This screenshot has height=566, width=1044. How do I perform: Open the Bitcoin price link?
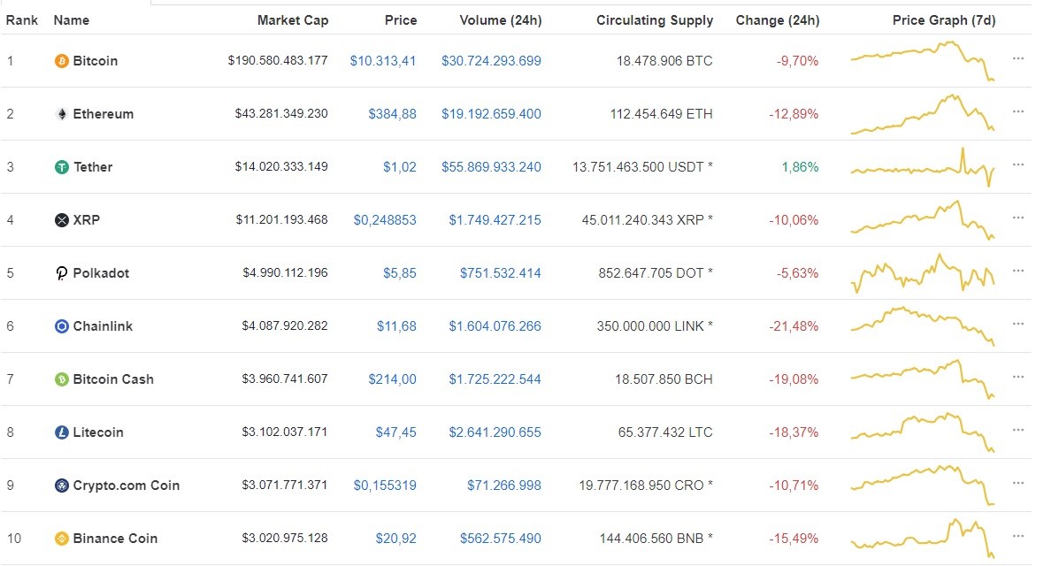[383, 61]
